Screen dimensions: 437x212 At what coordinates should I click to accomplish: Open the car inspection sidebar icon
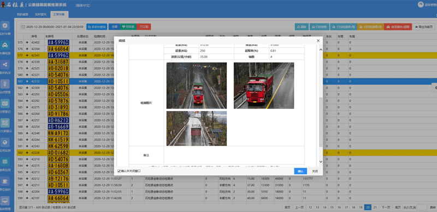click(5, 45)
